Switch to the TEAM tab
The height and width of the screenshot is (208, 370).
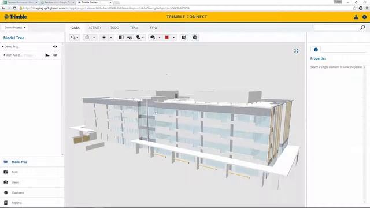134,28
